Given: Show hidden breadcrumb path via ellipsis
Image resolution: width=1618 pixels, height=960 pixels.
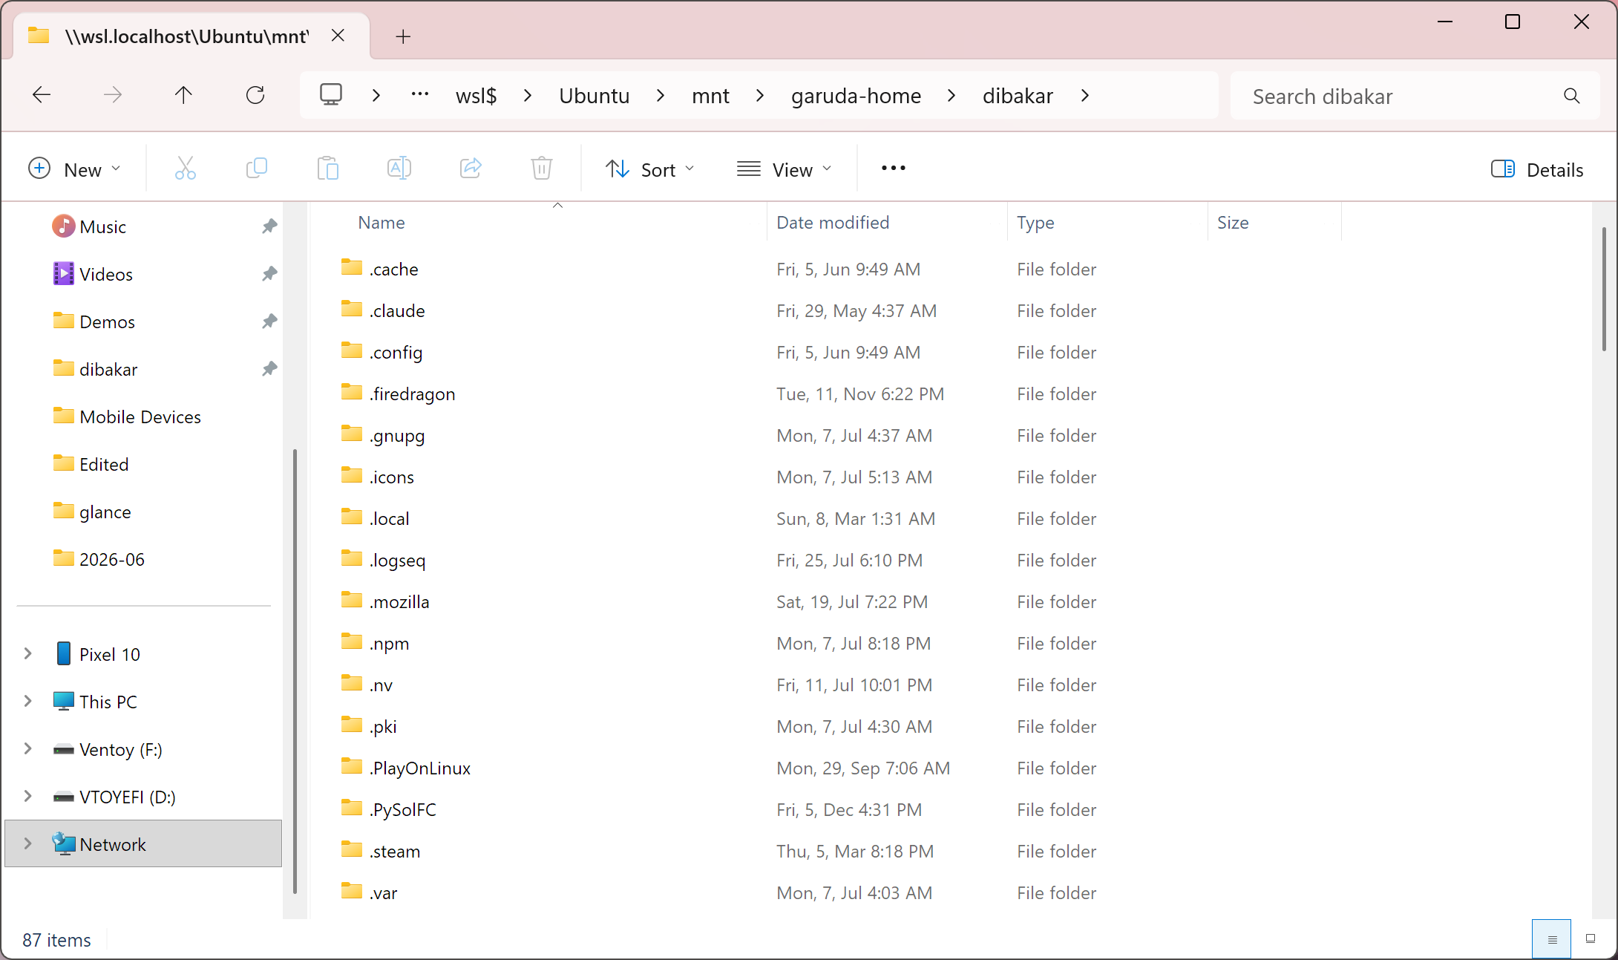Looking at the screenshot, I should (420, 95).
